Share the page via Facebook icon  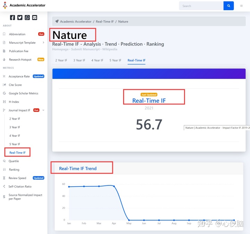click(x=12, y=18)
